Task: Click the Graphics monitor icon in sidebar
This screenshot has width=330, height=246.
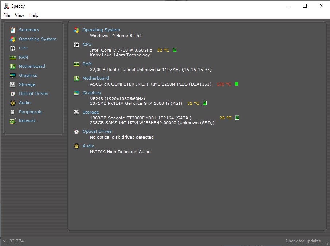Action: pos(13,75)
